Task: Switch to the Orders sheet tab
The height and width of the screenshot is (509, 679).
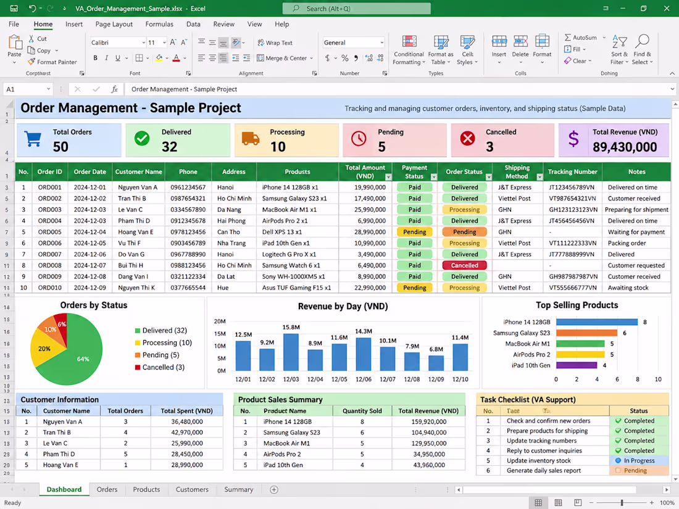Action: [107, 489]
